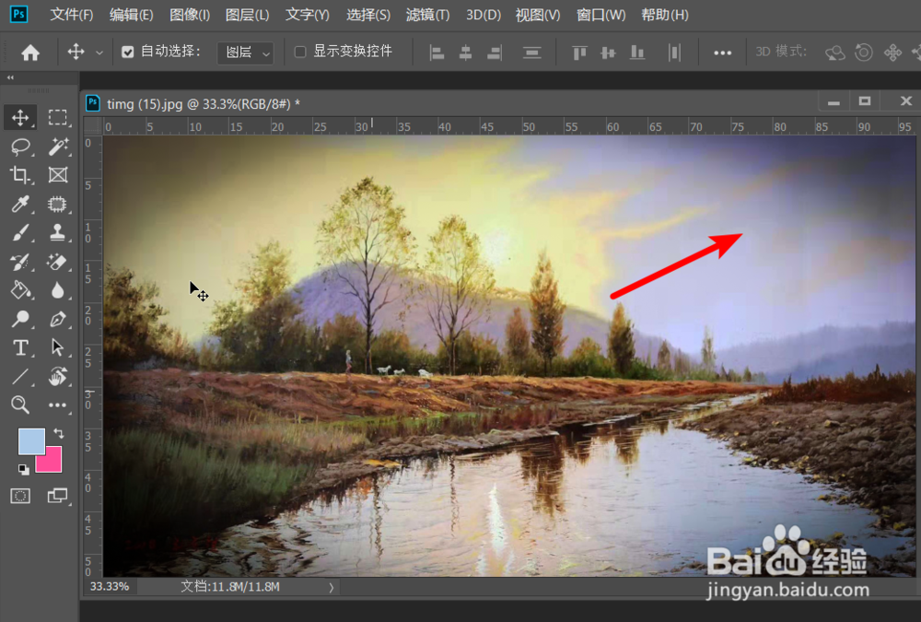The width and height of the screenshot is (921, 622).
Task: Open the 文字(Y) menu
Action: (308, 15)
